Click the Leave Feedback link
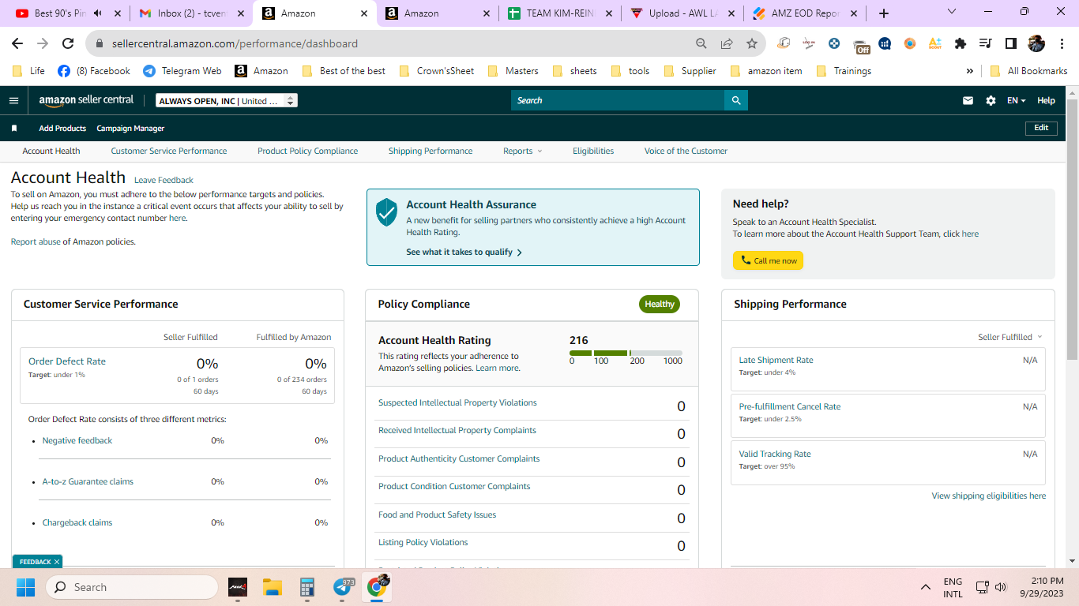Viewport: 1079px width, 606px height. 164,180
